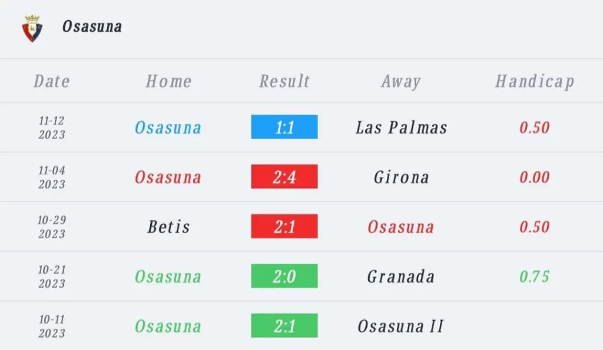Click red Osasuna away name in Betis row
This screenshot has height=350, width=603.
click(400, 226)
